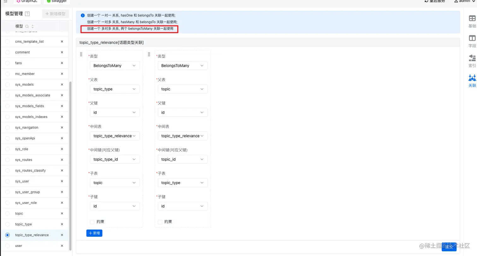Screen dimensions: 477x256
Task: Remove the comment model with its X icon
Action: coord(62,52)
